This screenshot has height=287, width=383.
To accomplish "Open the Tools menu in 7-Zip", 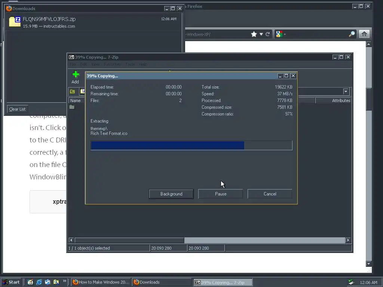I will [x=130, y=64].
